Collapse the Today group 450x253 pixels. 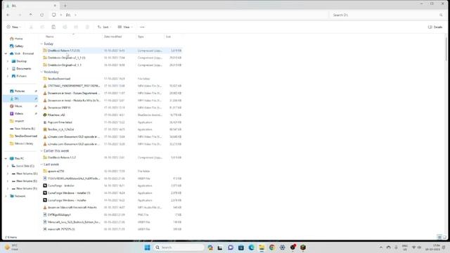[x=41, y=44]
